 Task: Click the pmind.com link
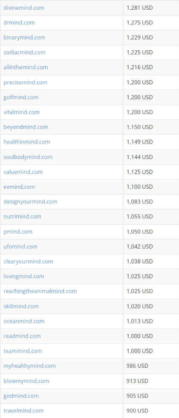pyautogui.click(x=18, y=232)
